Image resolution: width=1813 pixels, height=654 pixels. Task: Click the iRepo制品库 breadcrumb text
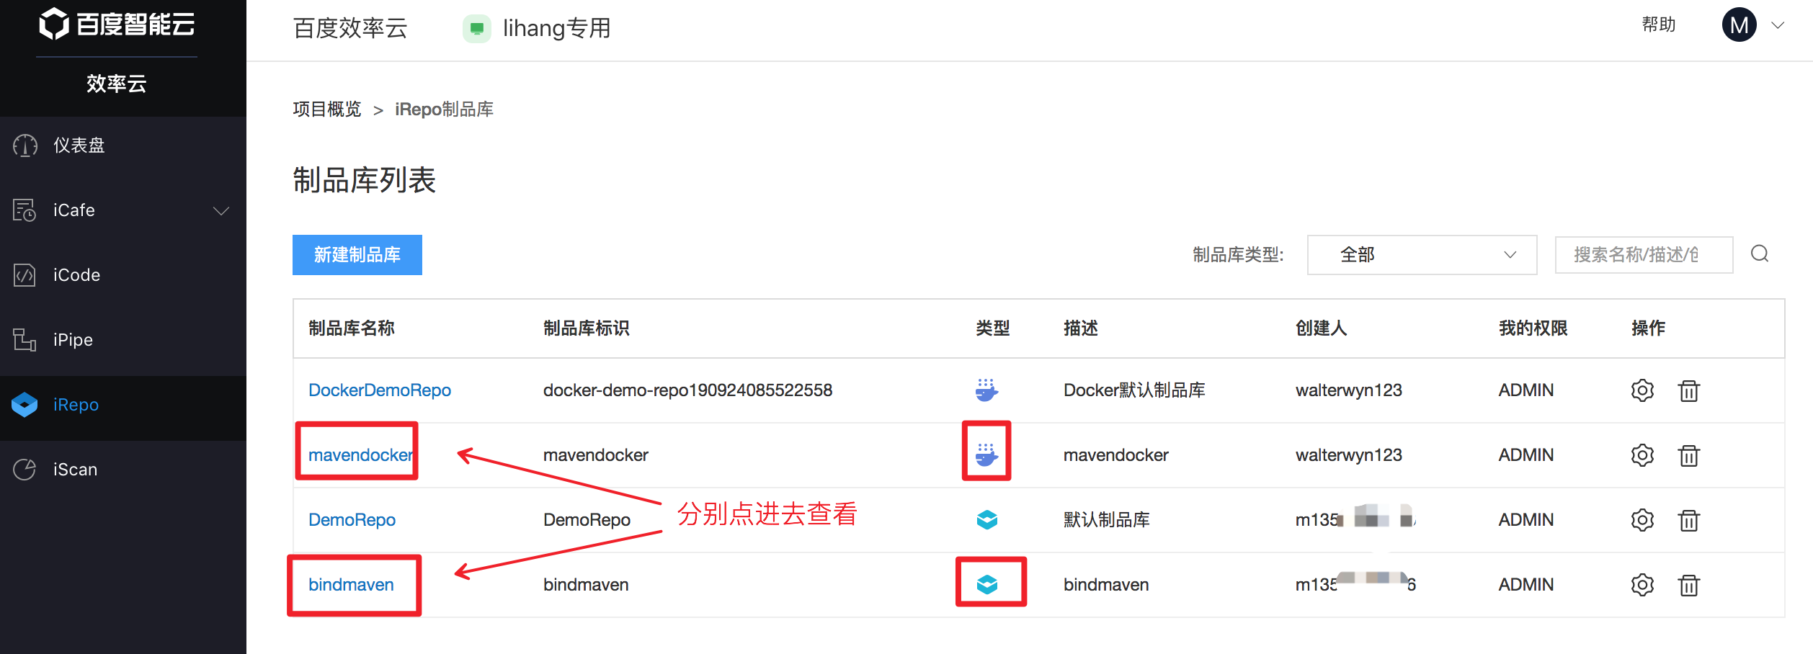click(444, 109)
